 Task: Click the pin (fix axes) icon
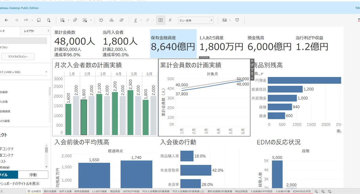[170, 20]
